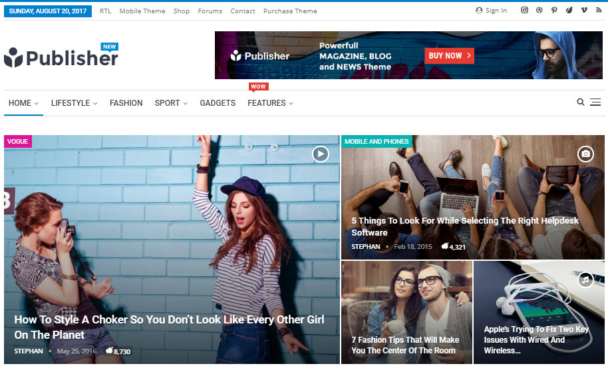Open the RSS feed icon
Screen dimensions: 608x372
599,10
